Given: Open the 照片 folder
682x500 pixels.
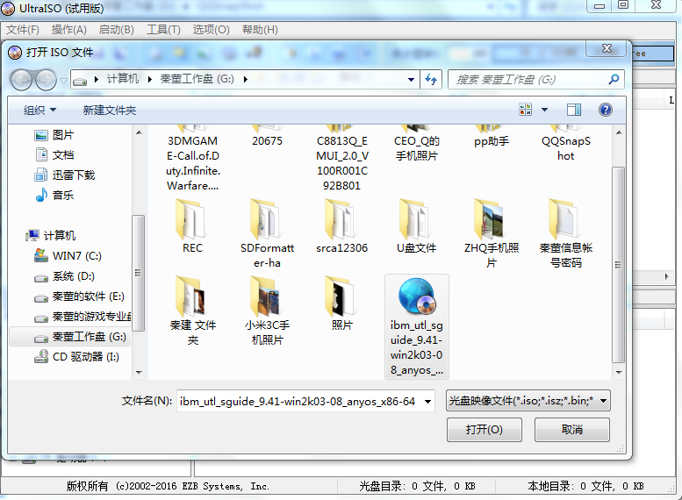Looking at the screenshot, I should click(341, 296).
